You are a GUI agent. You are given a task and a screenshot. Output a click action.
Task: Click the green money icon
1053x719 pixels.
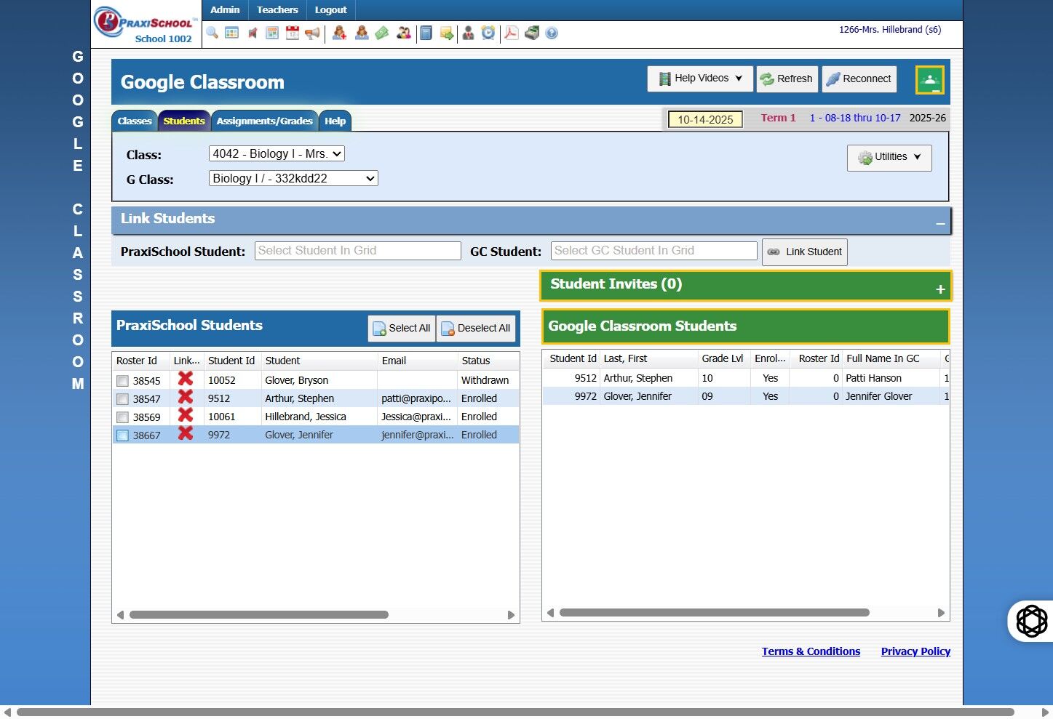(x=382, y=33)
